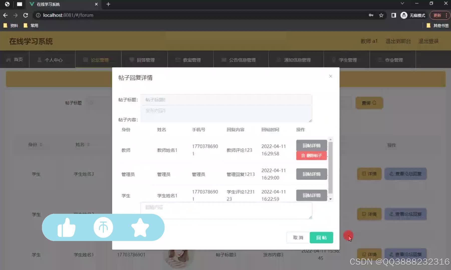Click the key icon in the address bar
The image size is (451, 270).
[371, 15]
